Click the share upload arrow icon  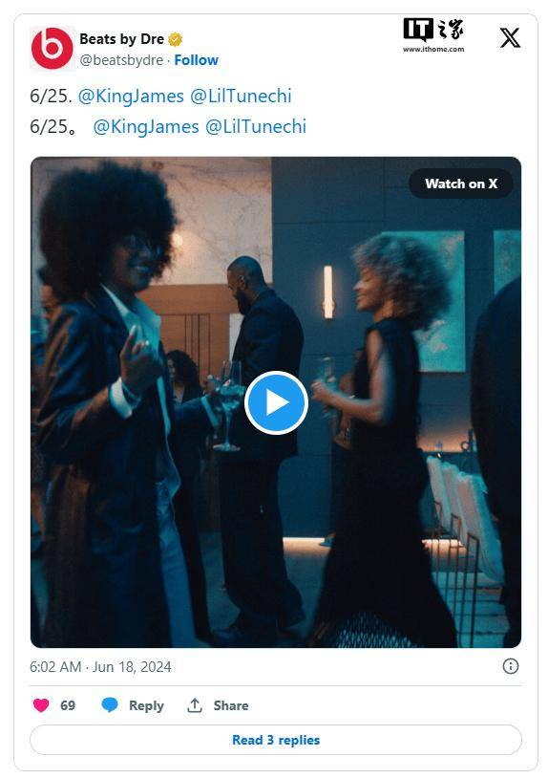195,705
